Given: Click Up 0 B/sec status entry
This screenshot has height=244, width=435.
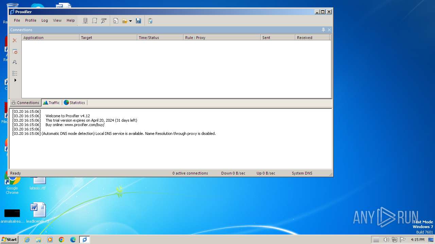Looking at the screenshot, I should (266, 173).
